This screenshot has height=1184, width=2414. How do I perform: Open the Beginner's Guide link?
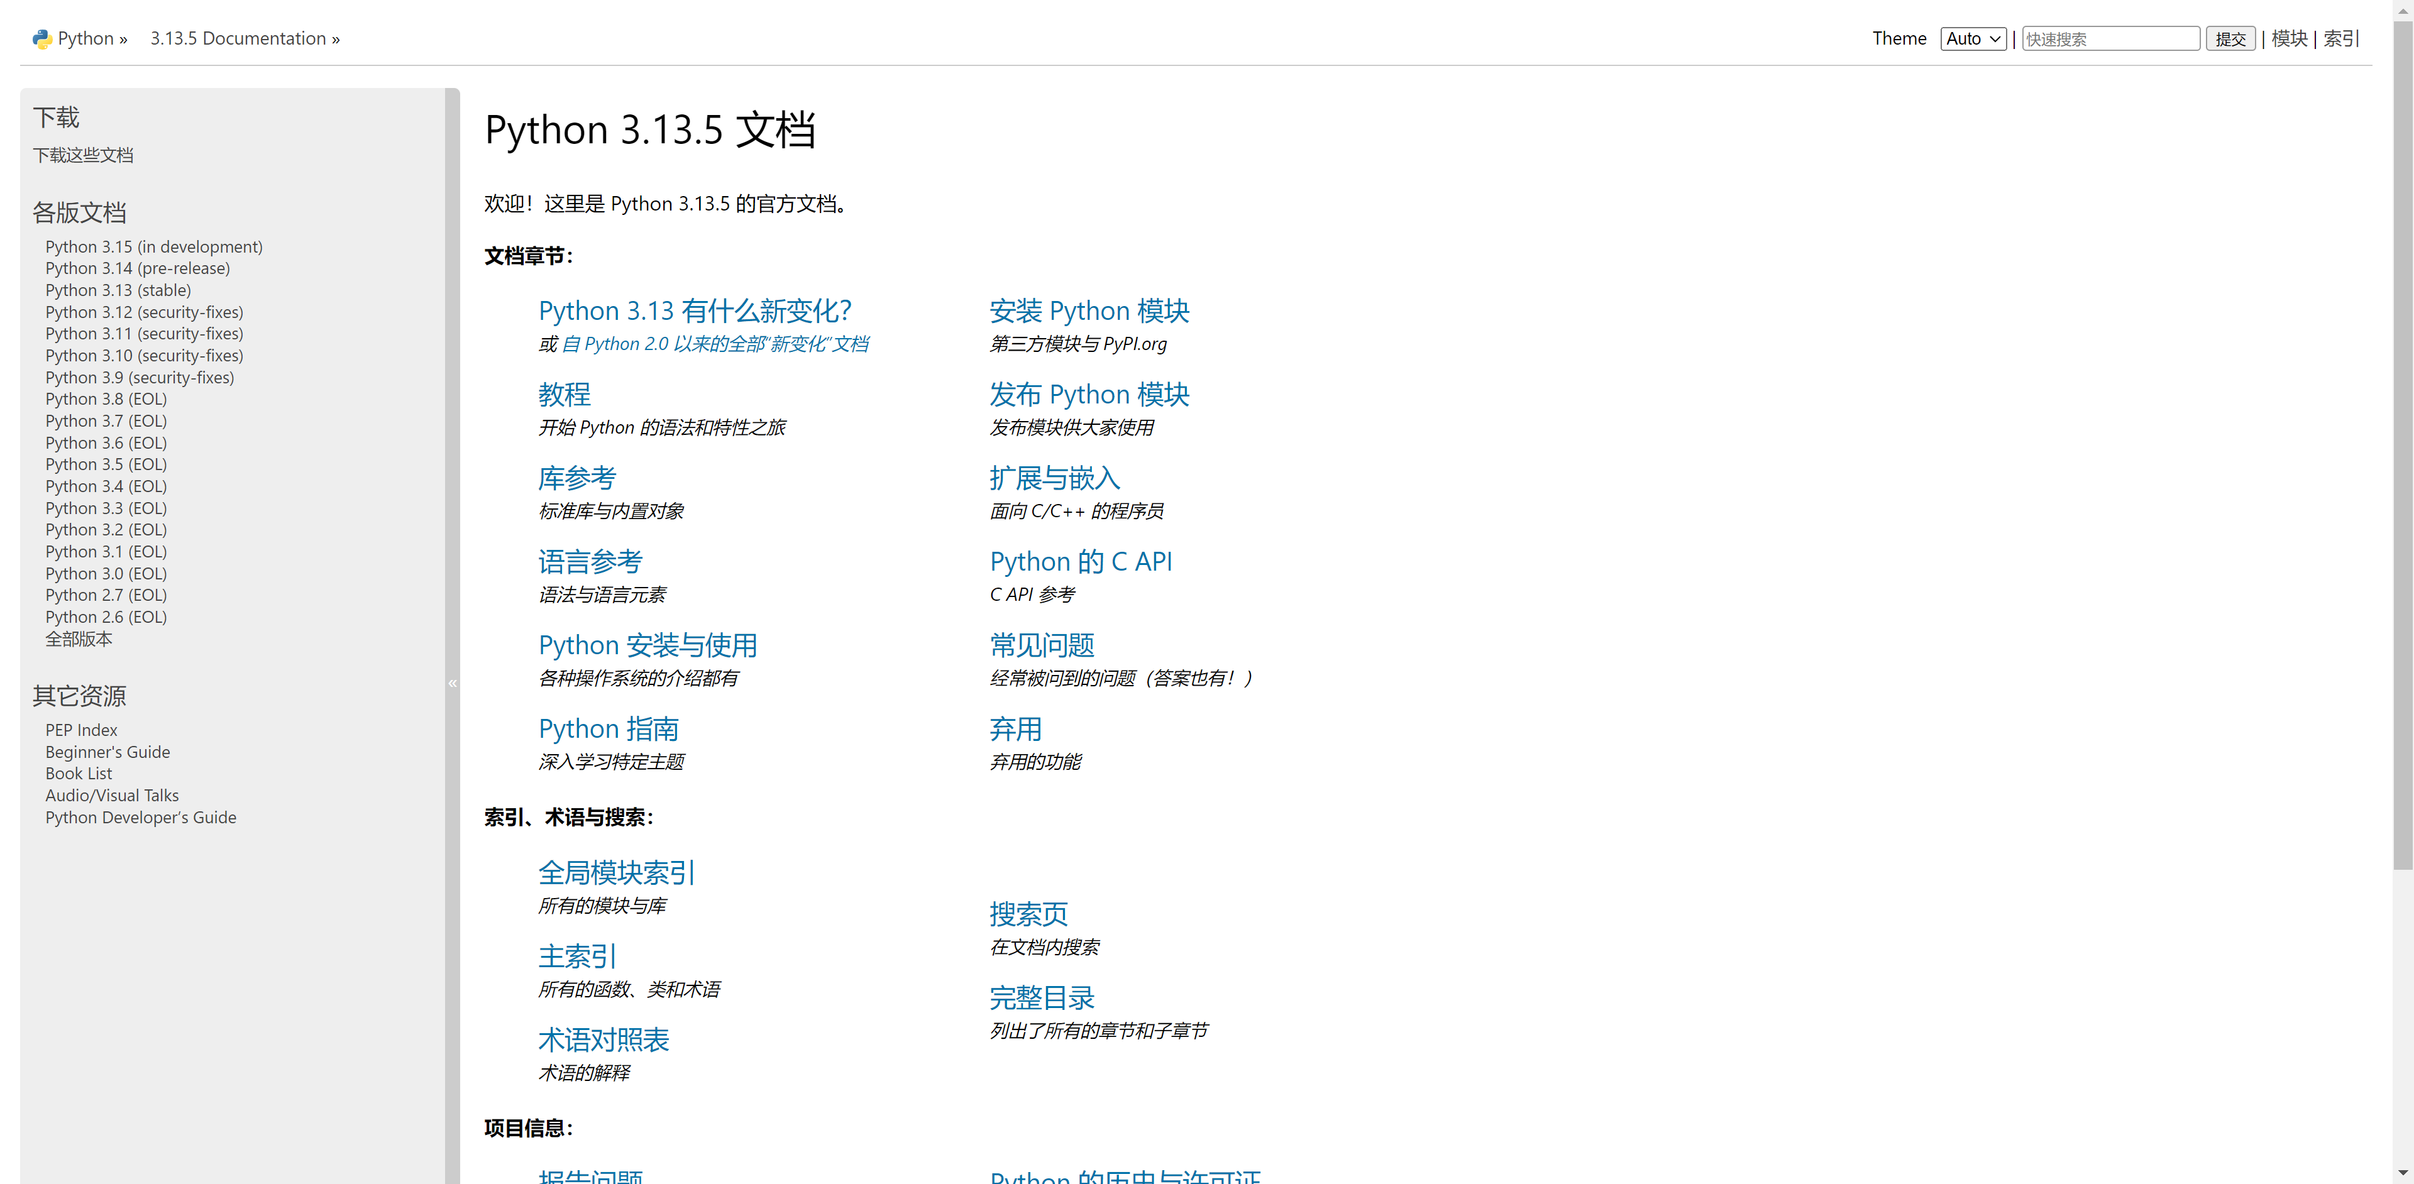[107, 752]
